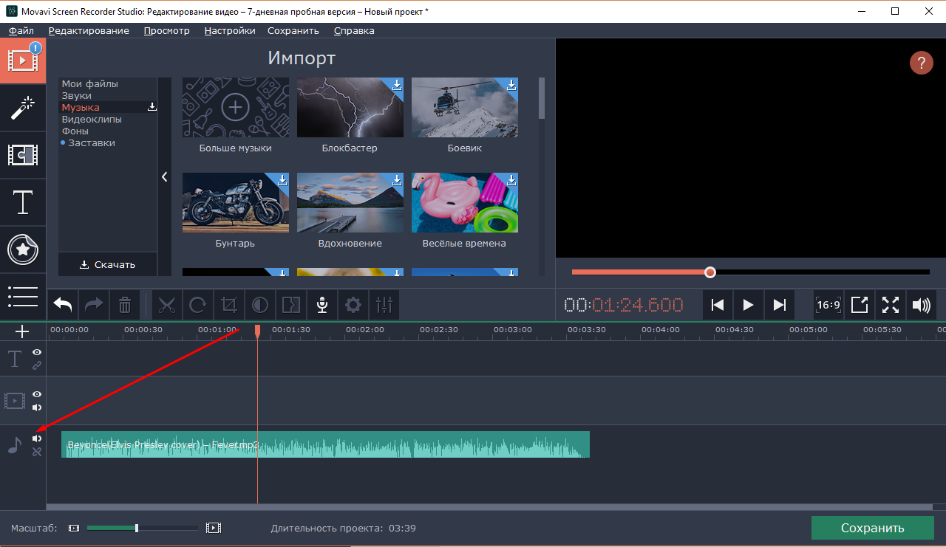
Task: Open the Редактирование menu
Action: pos(89,31)
